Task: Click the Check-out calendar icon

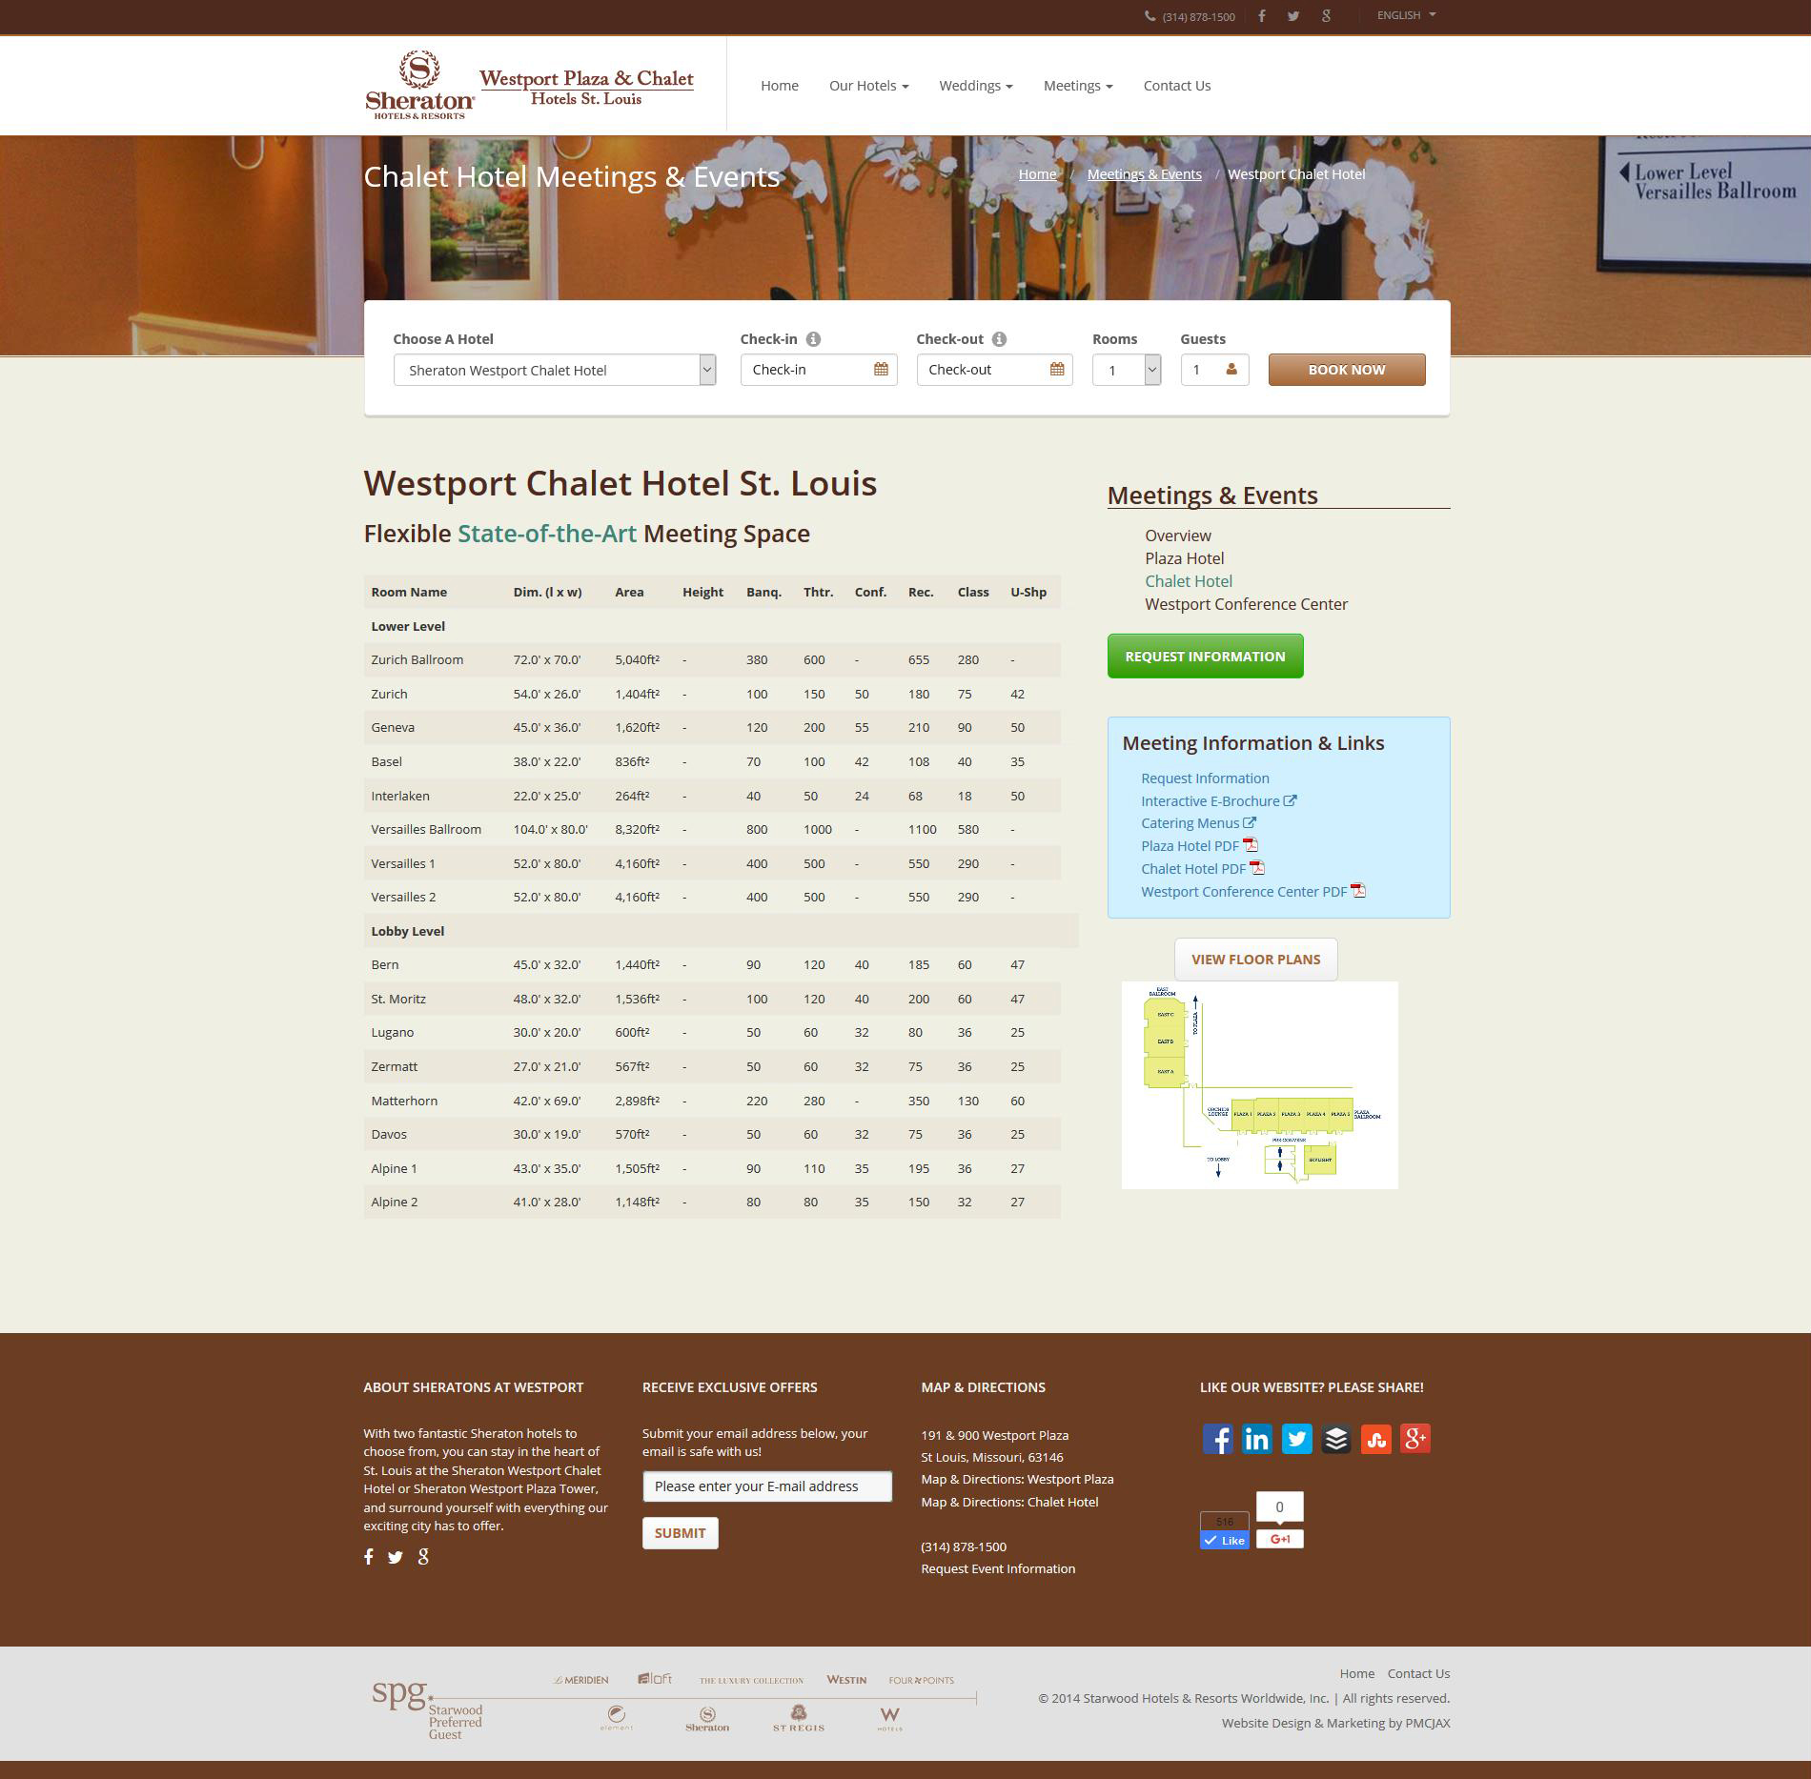Action: click(x=1057, y=370)
